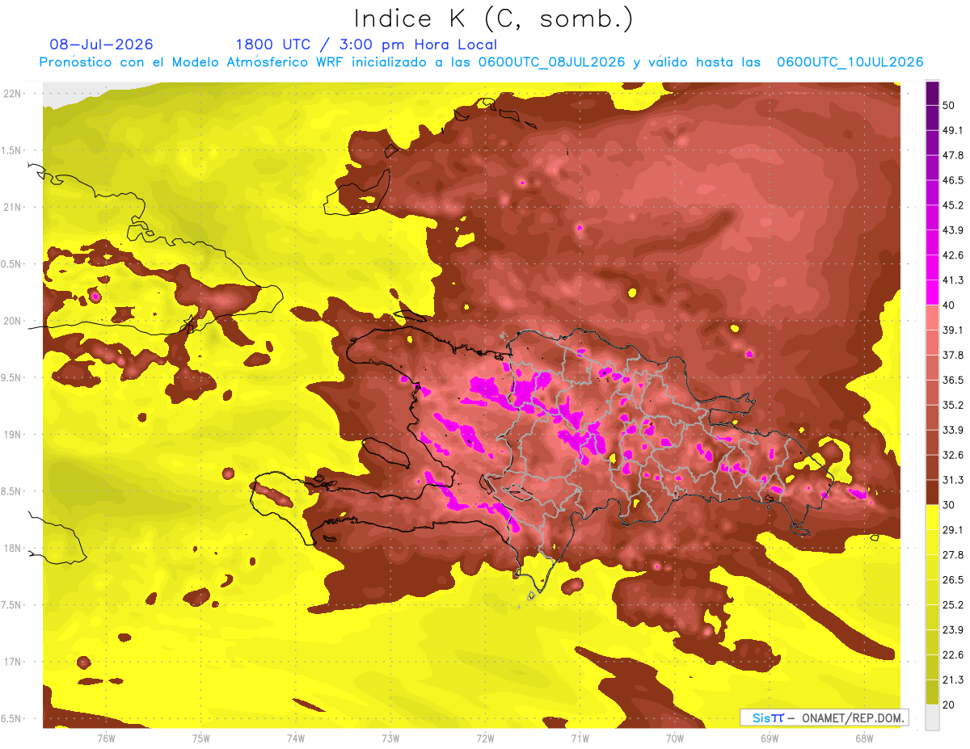Click the color scale value '46.5'

point(953,180)
